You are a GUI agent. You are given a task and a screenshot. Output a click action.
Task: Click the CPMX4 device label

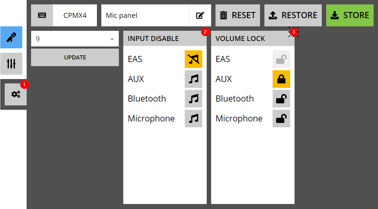click(x=75, y=15)
